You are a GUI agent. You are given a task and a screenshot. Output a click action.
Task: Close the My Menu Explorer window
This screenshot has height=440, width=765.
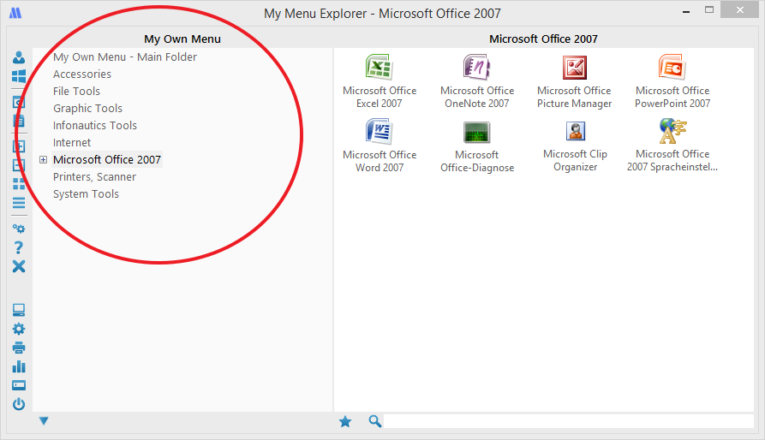pyautogui.click(x=739, y=9)
